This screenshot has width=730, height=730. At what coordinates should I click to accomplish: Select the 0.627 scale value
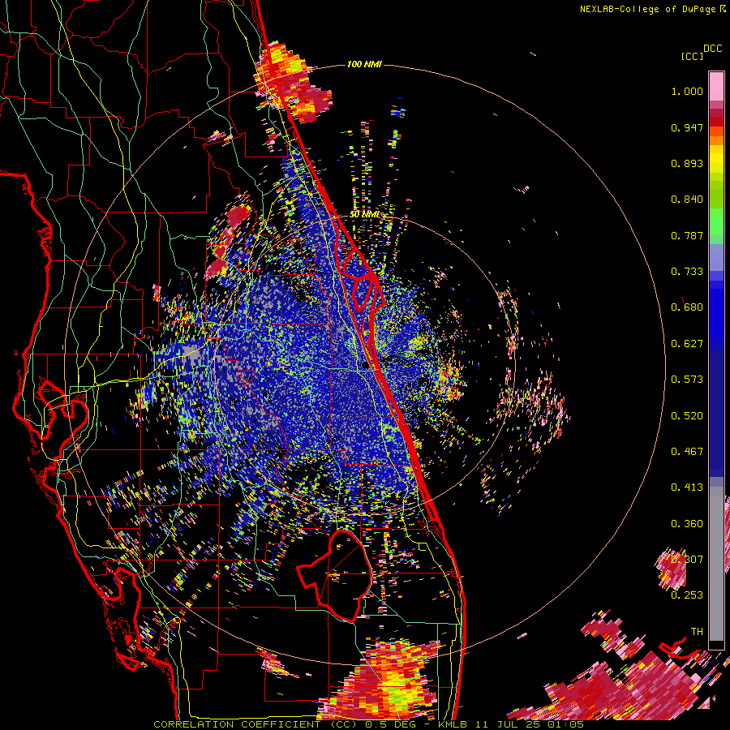[687, 344]
